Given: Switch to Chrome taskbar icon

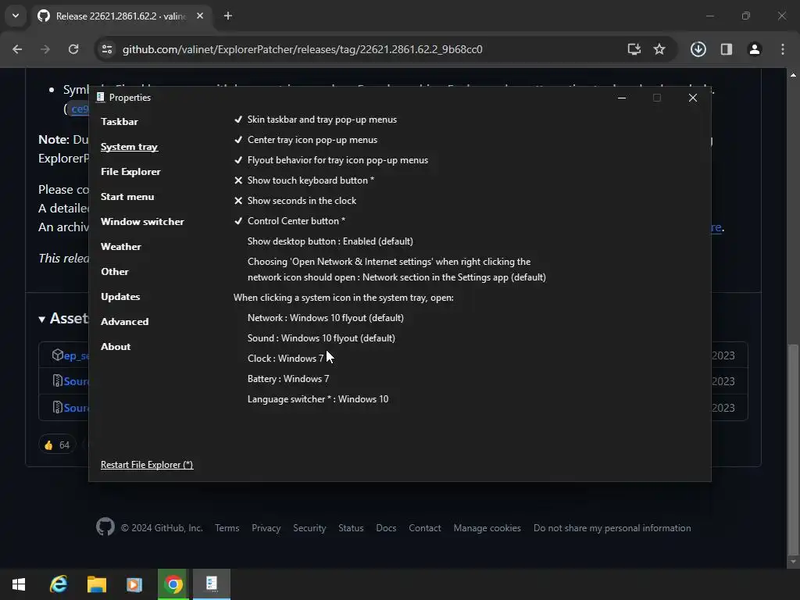Looking at the screenshot, I should pos(173,584).
